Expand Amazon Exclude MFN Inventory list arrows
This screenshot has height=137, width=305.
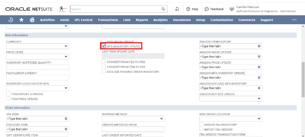(x=259, y=88)
